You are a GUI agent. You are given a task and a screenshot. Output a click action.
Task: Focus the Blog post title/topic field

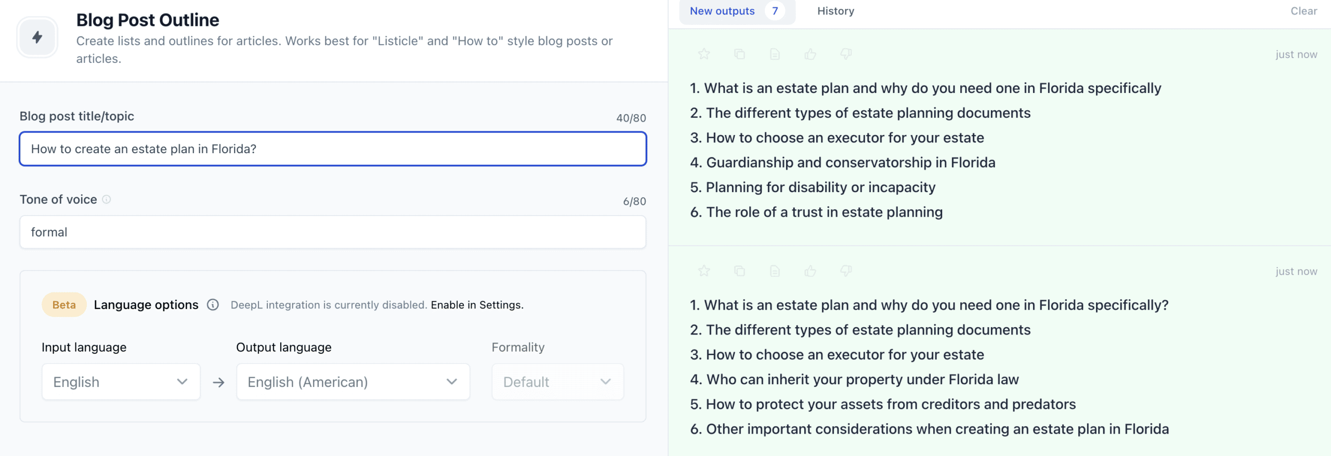click(333, 149)
